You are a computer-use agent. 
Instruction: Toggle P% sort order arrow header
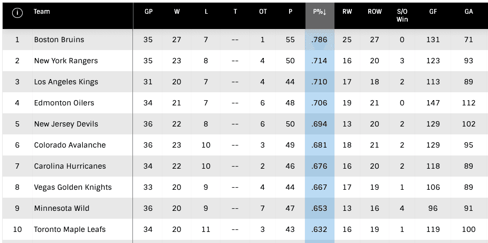coord(320,12)
